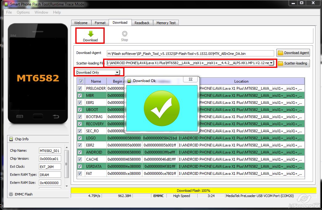The height and width of the screenshot is (210, 322).
Task: Select the USRDATA end address 0x000000004f381fff
Action: point(160,166)
